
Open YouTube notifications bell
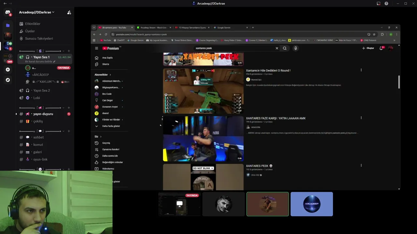[x=381, y=48]
